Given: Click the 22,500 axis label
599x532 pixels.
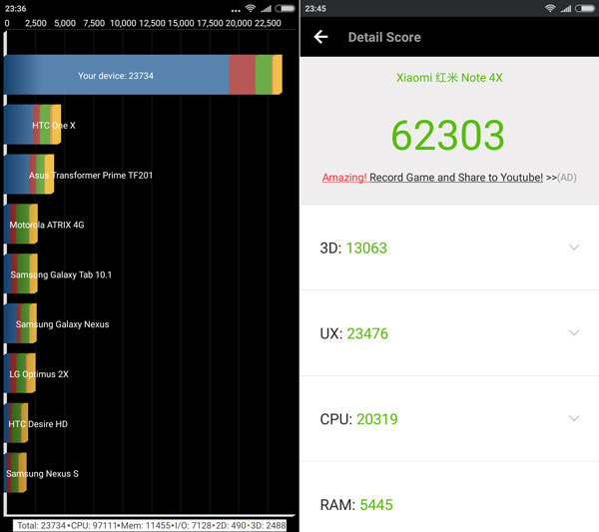Looking at the screenshot, I should [x=268, y=23].
